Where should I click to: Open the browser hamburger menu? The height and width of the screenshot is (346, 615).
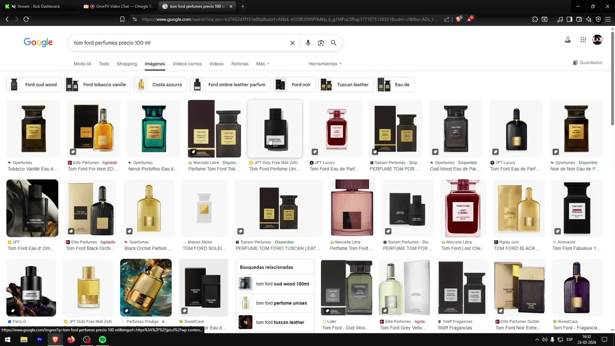coord(608,19)
